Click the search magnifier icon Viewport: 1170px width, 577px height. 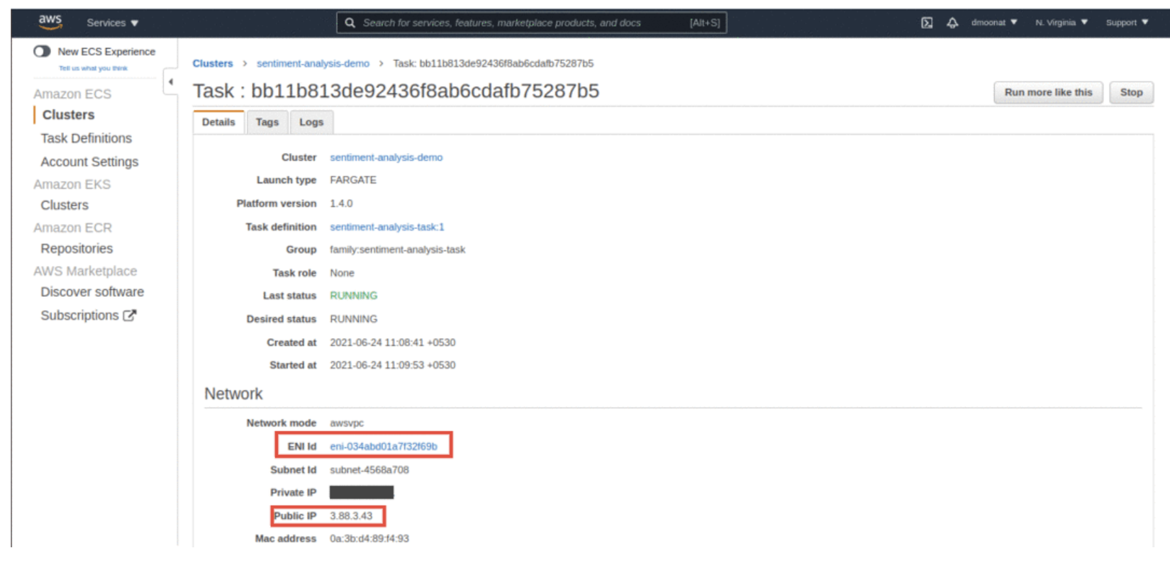(350, 23)
